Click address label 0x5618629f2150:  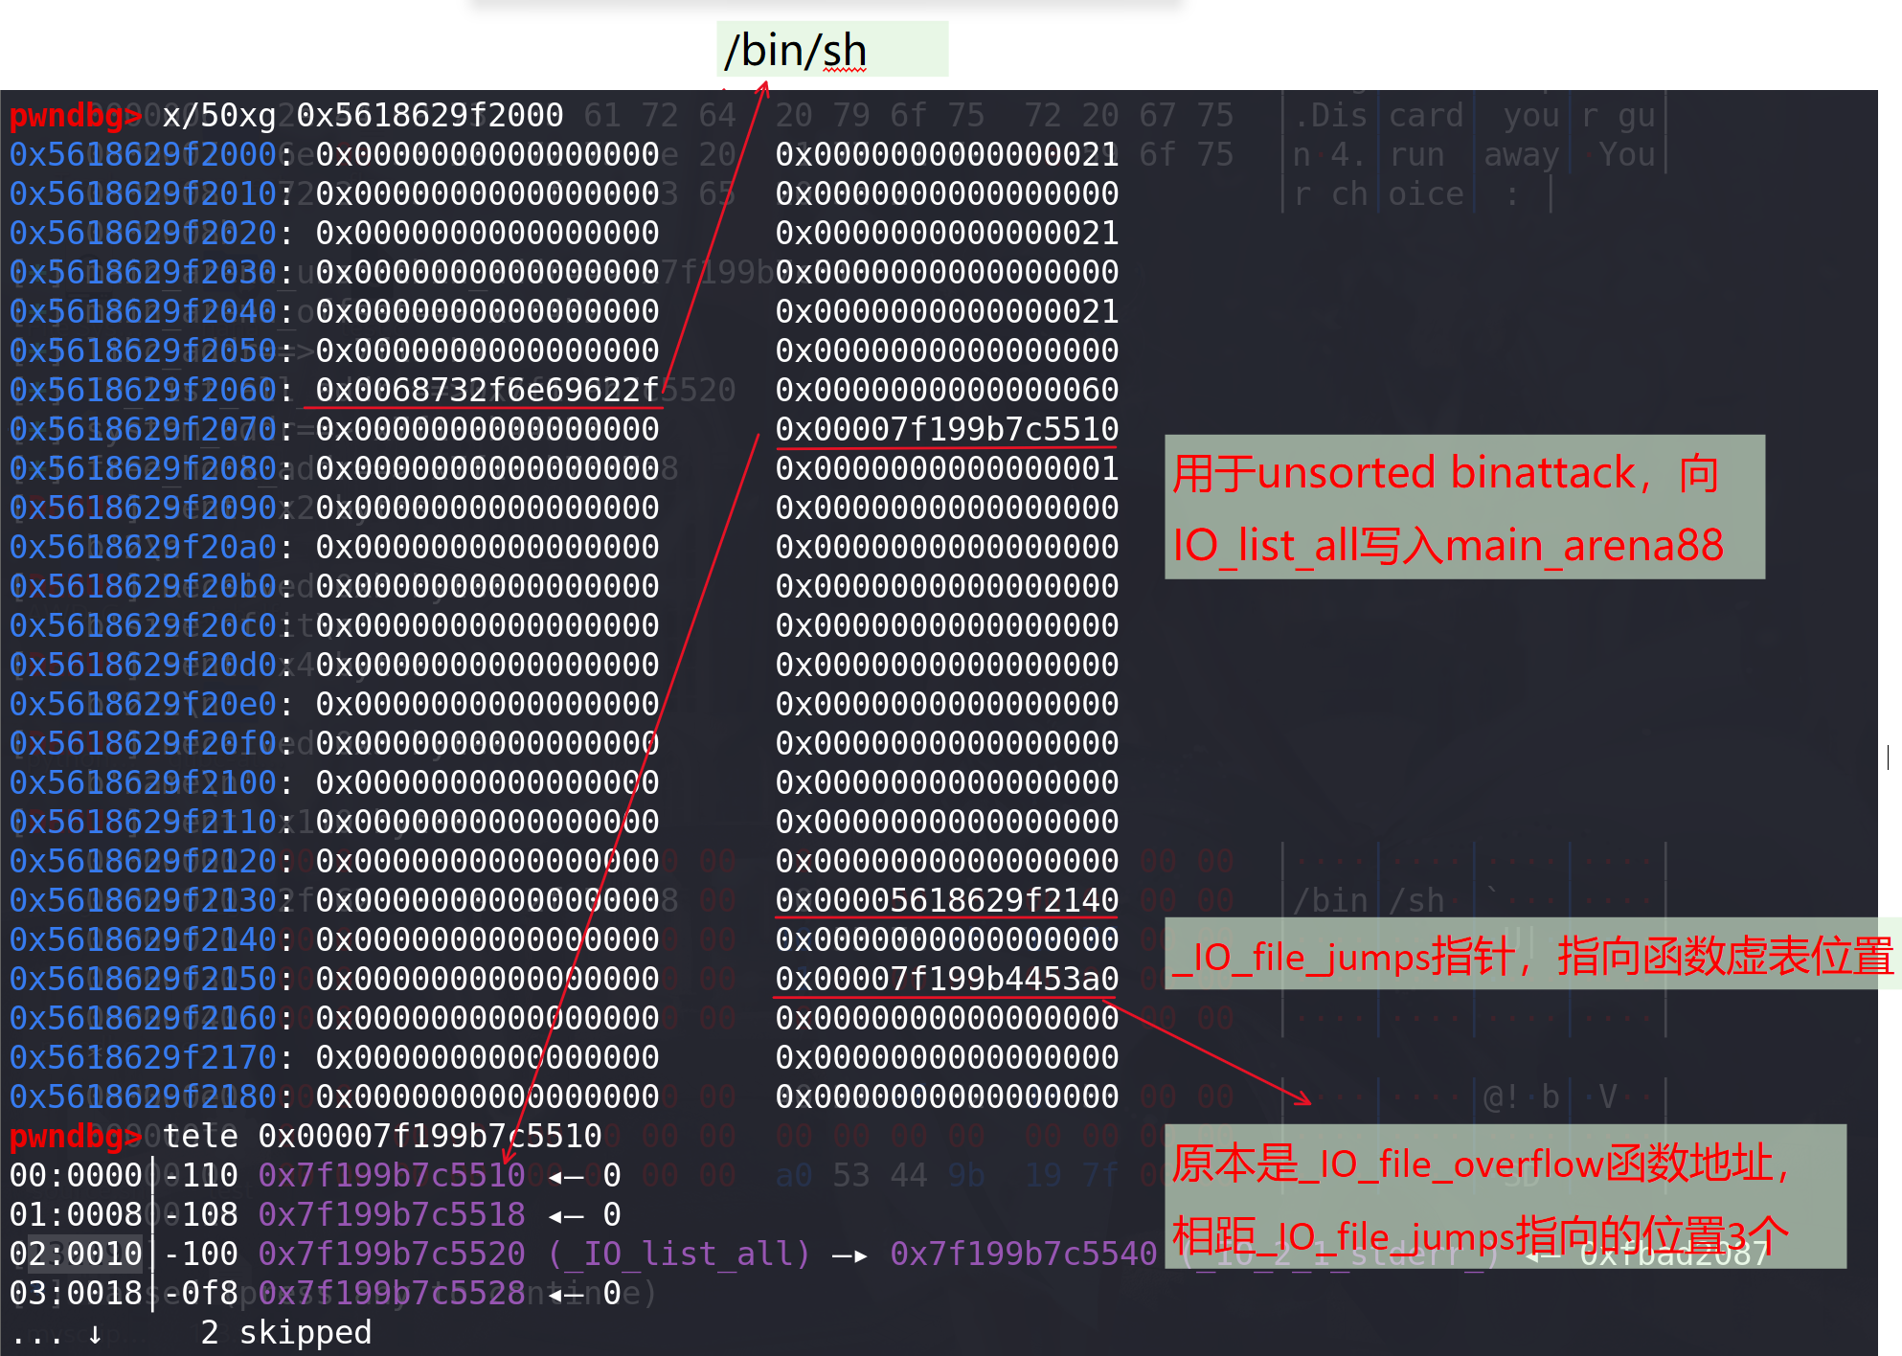[x=152, y=979]
